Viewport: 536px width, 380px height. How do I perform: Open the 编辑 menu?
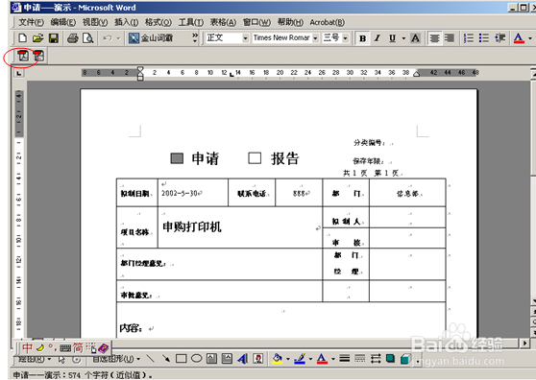point(62,22)
